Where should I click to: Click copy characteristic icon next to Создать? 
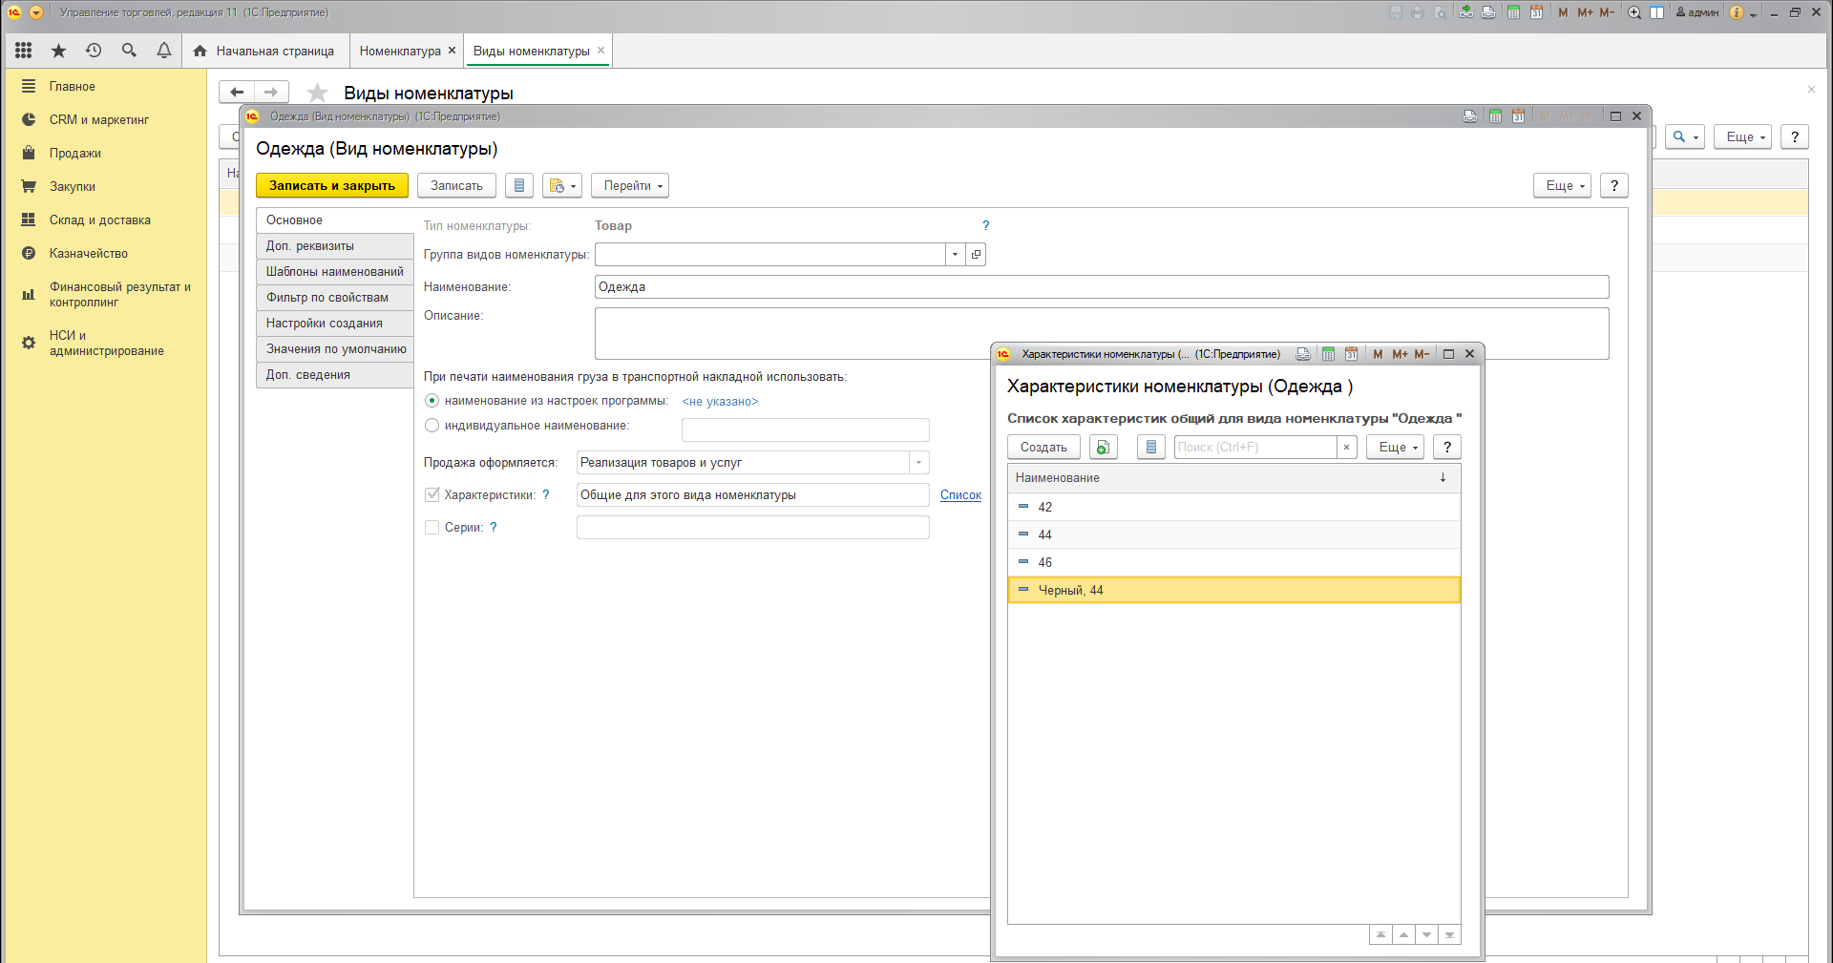point(1103,447)
